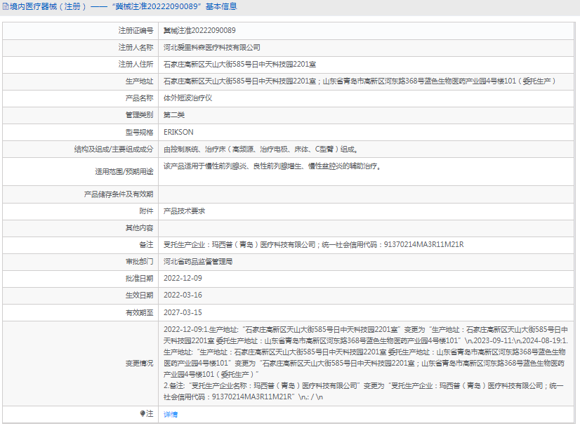Click the 适用范围/预期用途 row label
580x426 pixels.
(124, 171)
